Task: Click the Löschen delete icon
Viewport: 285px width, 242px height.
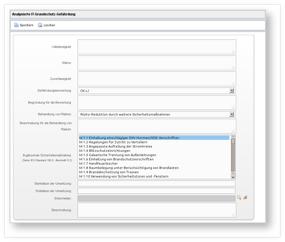Action: [x=40, y=25]
